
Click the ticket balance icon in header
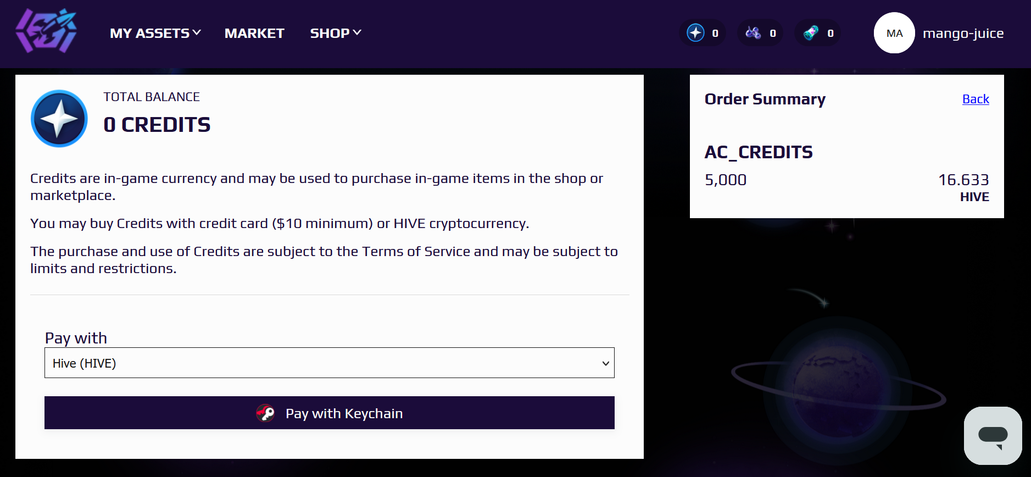point(811,33)
